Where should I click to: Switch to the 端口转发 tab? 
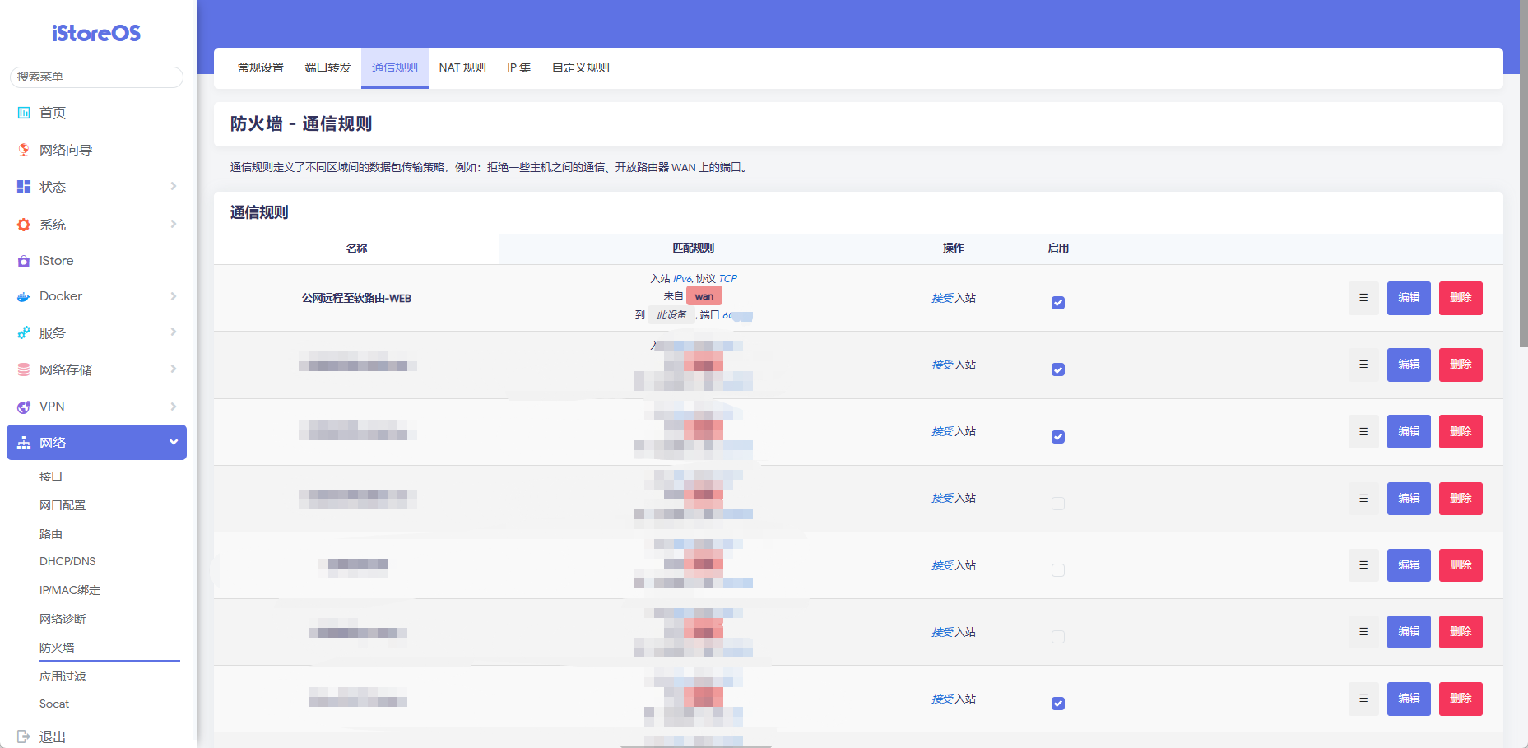click(x=327, y=67)
